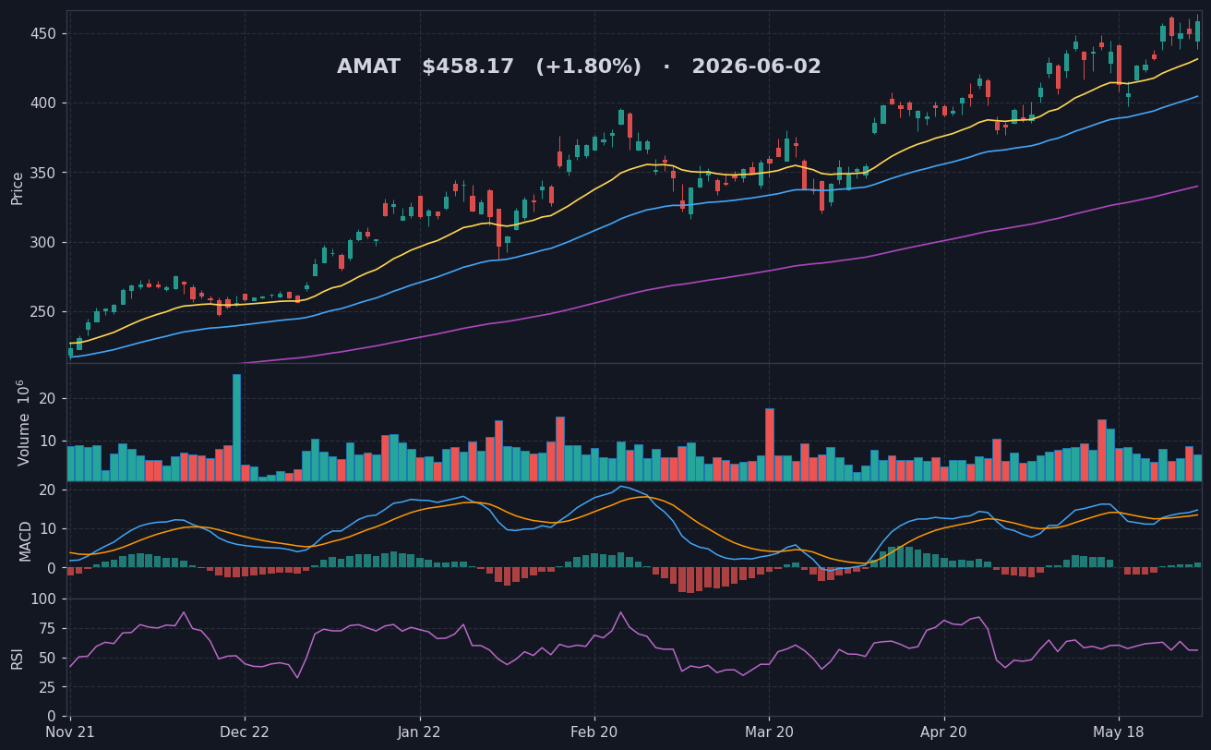The image size is (1211, 750).
Task: Click the 250 price tick label
Action: (44, 312)
